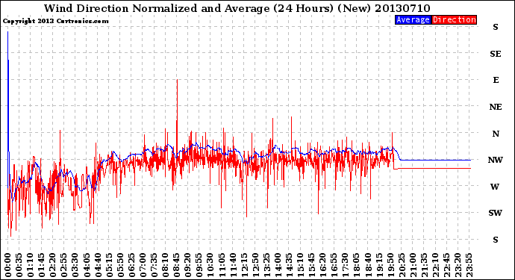Click the 12:15 time axis label
The image size is (515, 280).
244,265
